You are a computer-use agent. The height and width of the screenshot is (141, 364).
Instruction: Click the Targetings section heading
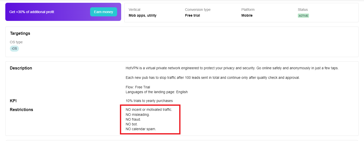(20, 33)
